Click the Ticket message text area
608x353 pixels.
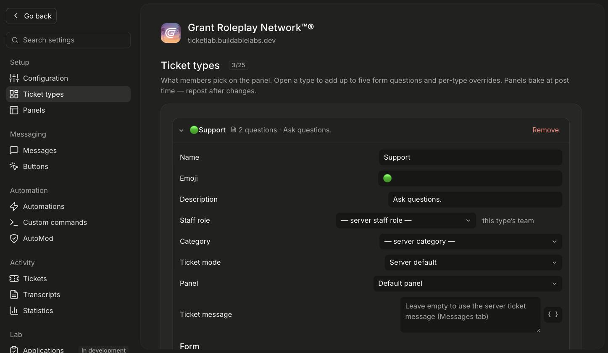(470, 315)
